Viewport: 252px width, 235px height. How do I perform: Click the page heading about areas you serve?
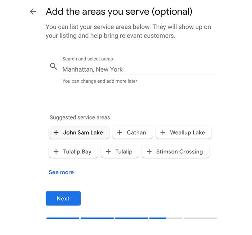(x=119, y=12)
